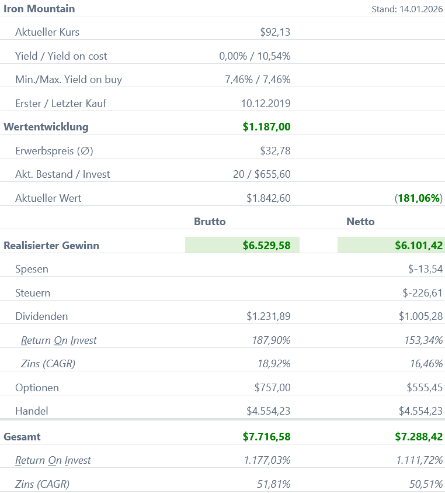
Task: Click Return On Invest below Gesamt
Action: click(x=53, y=460)
